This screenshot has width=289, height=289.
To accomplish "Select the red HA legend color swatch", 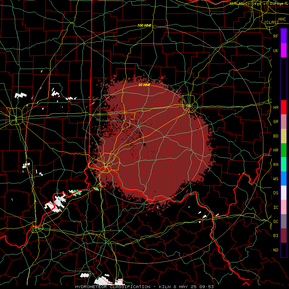I will 284,107.
